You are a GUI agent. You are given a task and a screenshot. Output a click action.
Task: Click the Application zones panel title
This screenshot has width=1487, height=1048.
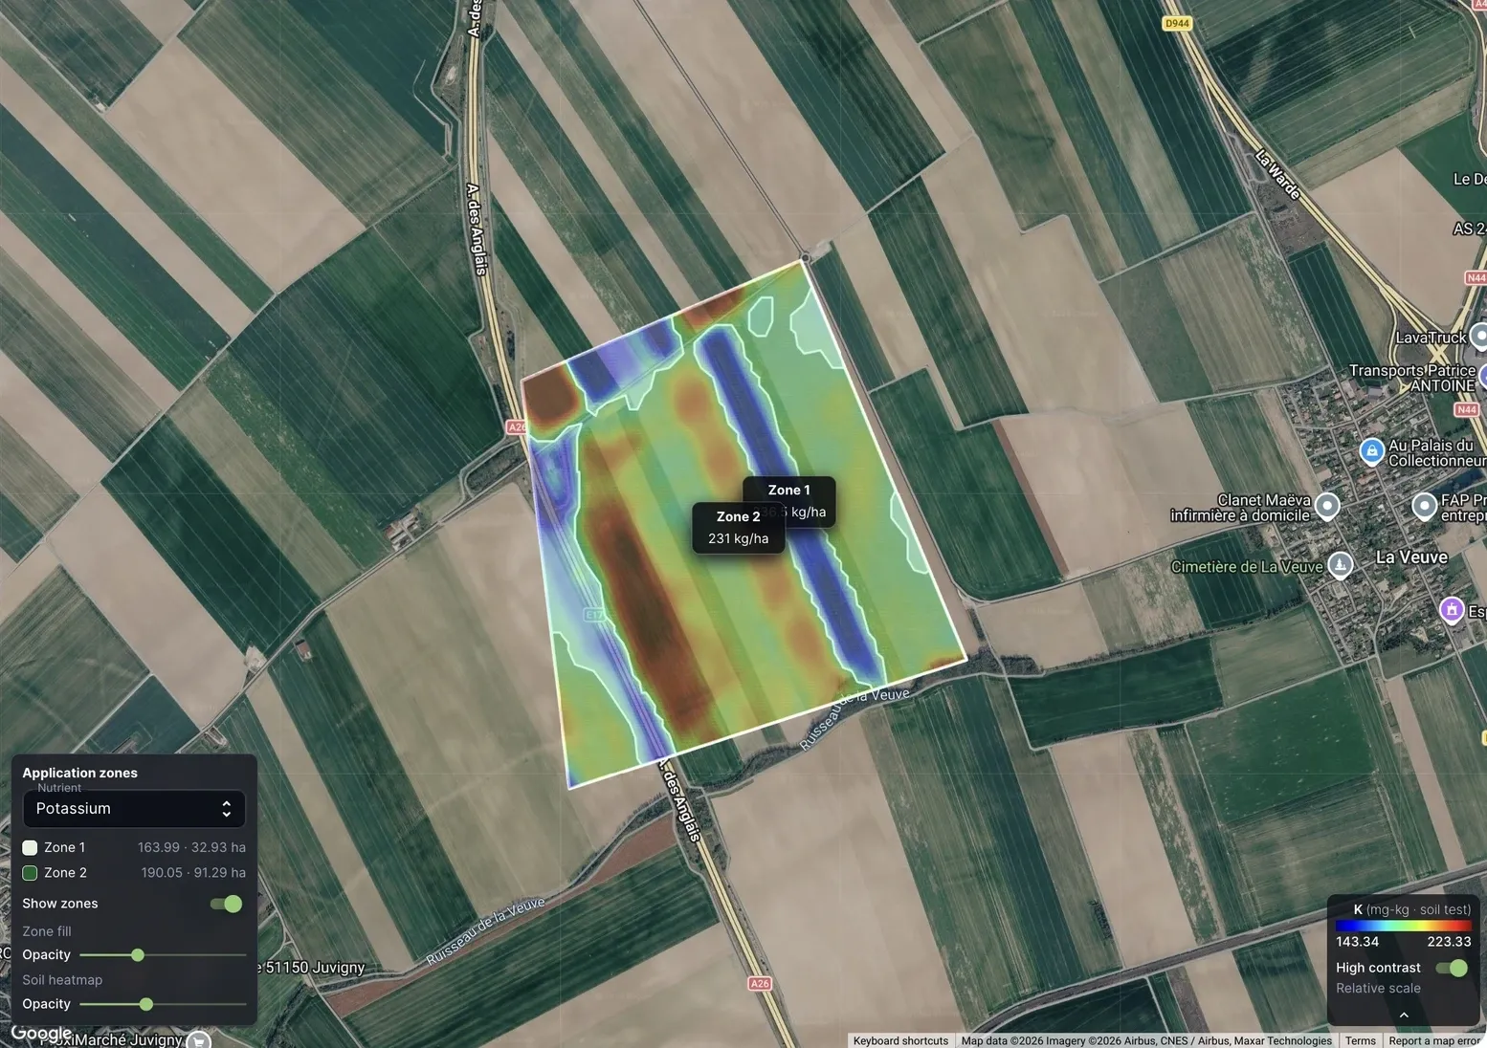[x=79, y=773]
